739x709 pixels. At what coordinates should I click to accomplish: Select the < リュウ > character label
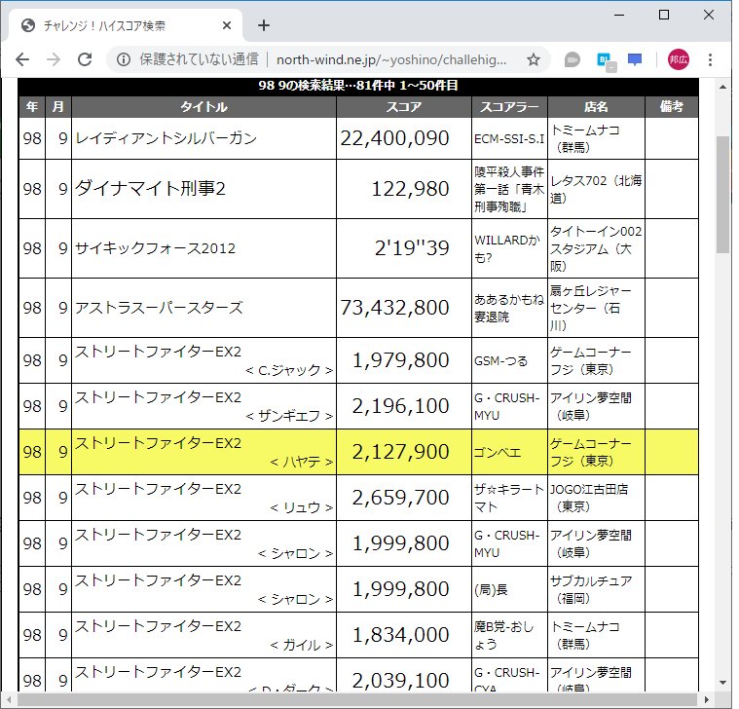(302, 507)
